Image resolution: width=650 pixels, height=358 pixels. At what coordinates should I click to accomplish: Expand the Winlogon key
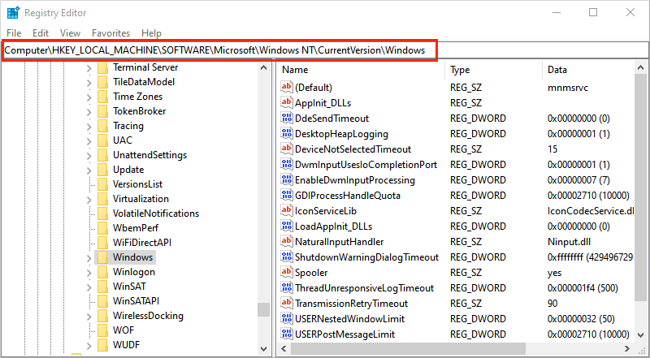[89, 272]
